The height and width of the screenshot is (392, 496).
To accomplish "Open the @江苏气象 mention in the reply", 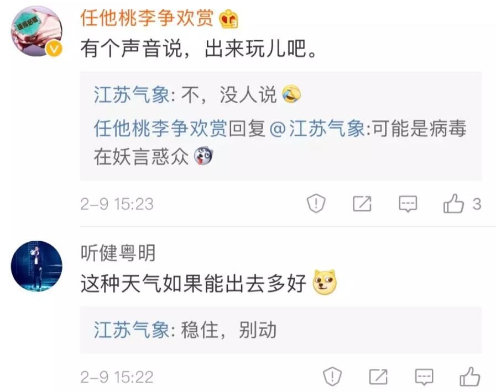I will (317, 129).
